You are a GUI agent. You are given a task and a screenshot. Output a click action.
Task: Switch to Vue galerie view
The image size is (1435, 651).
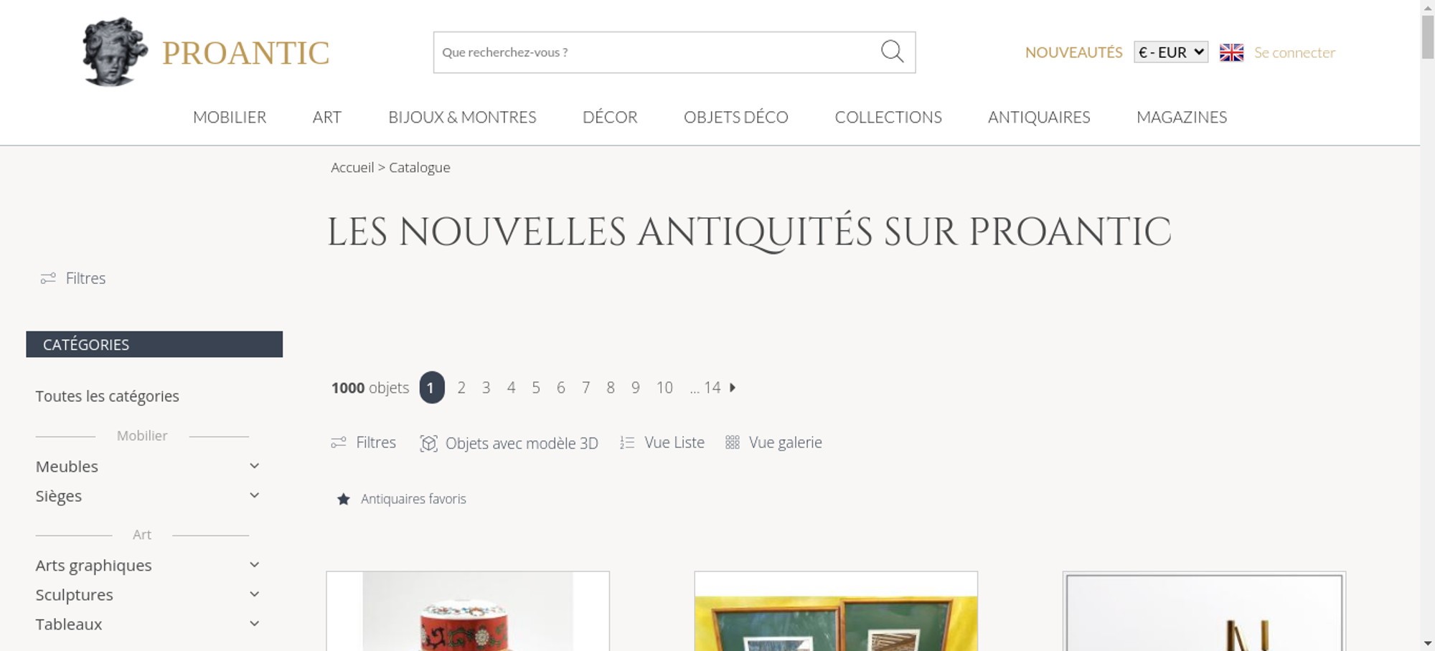(773, 442)
